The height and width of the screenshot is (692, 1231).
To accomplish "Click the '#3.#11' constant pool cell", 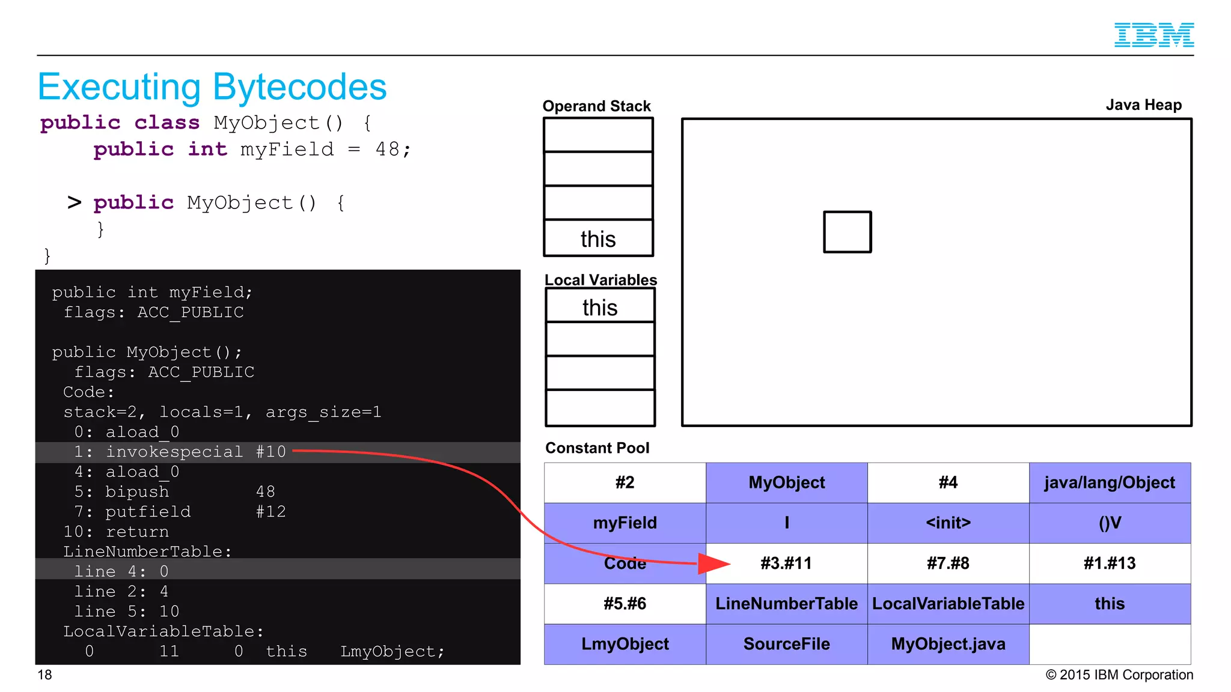I will pyautogui.click(x=786, y=563).
